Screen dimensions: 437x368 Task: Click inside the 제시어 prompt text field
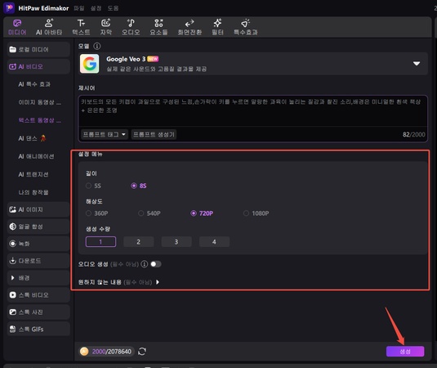252,110
